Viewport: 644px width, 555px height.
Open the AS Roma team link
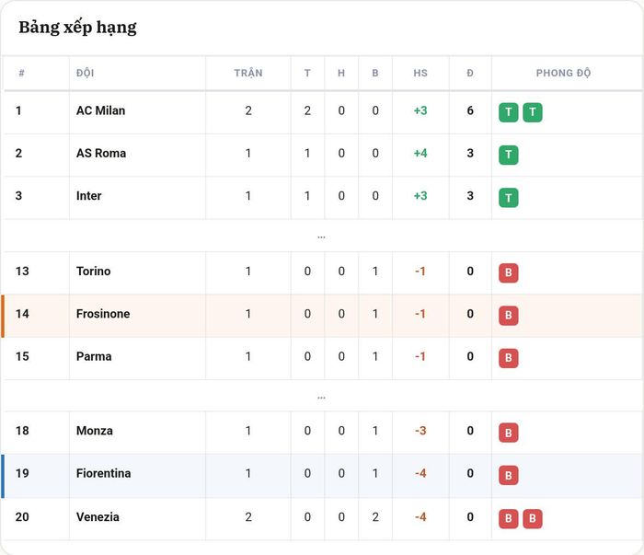101,153
